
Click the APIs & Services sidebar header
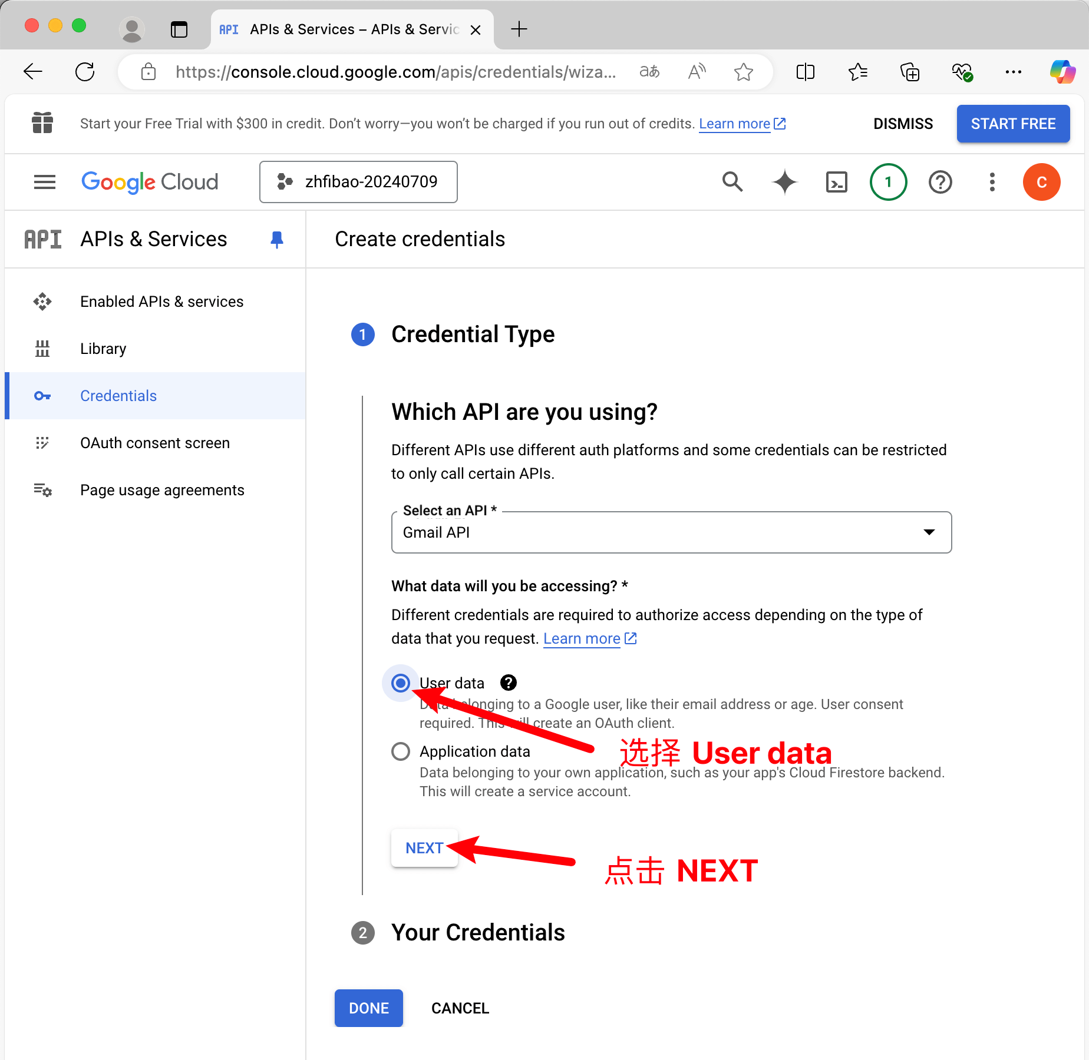pos(153,239)
